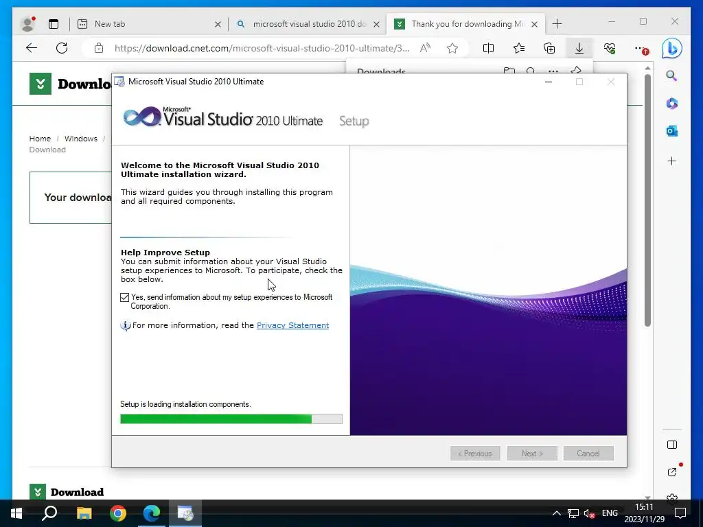
Task: Click the muted volume tray icon
Action: 589,513
